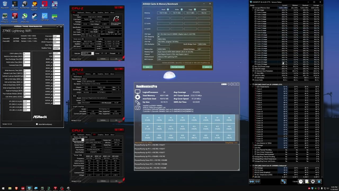The height and width of the screenshot is (191, 339).
Task: Click Validate in top CPU-Z window
Action: [103, 59]
